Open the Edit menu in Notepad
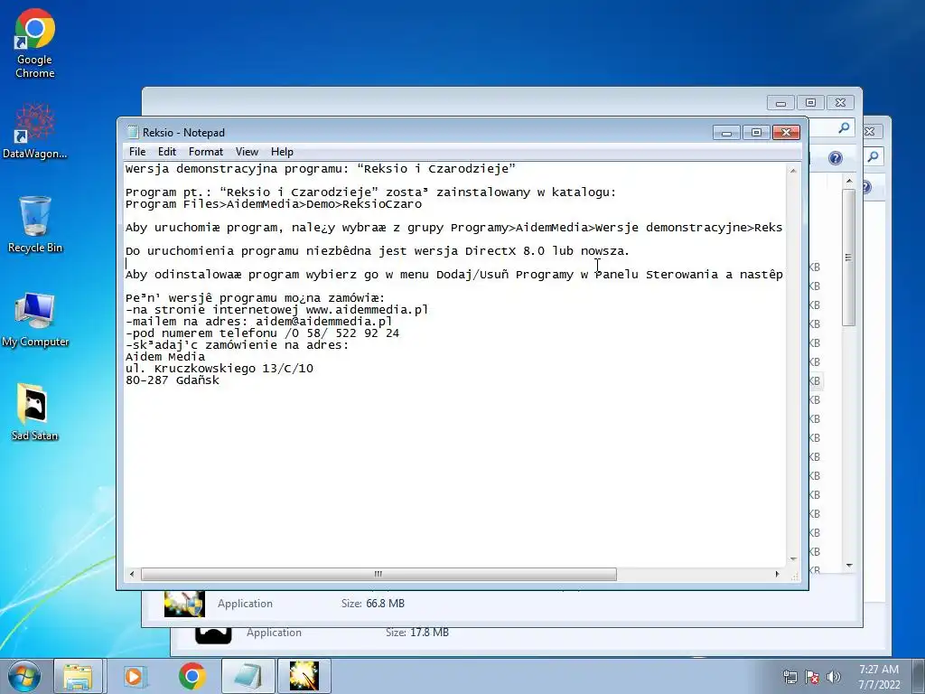Viewport: 925px width, 694px height. 167,152
